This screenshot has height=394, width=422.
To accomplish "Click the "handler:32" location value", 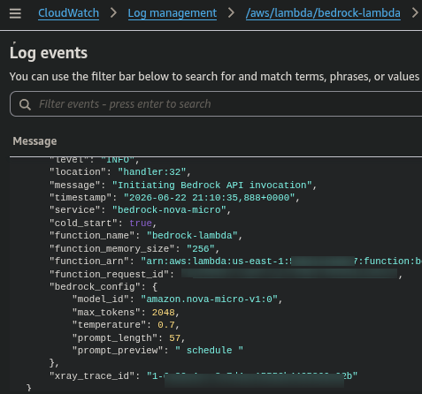I will click(152, 172).
